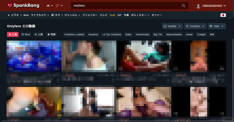Image resolution: width=234 pixels, height=122 pixels.
Task: Select the red 人気 tab with fire icon
Action: (13, 34)
